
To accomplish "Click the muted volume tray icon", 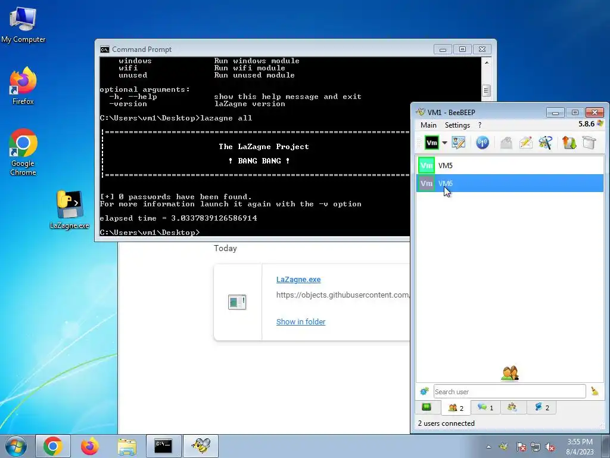I will click(x=550, y=447).
